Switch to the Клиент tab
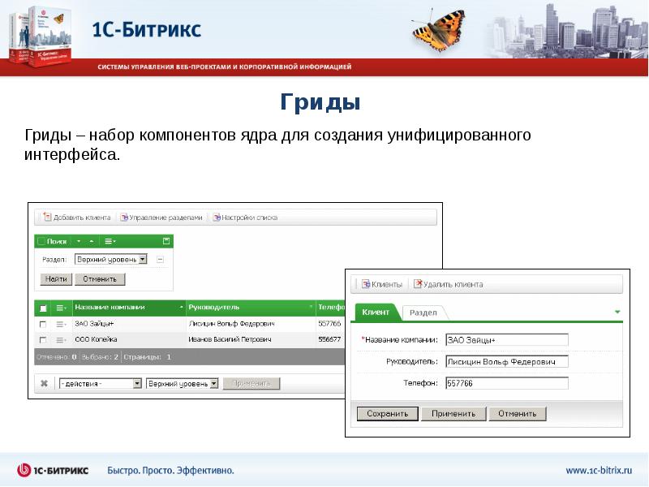This screenshot has width=649, height=487. (376, 312)
